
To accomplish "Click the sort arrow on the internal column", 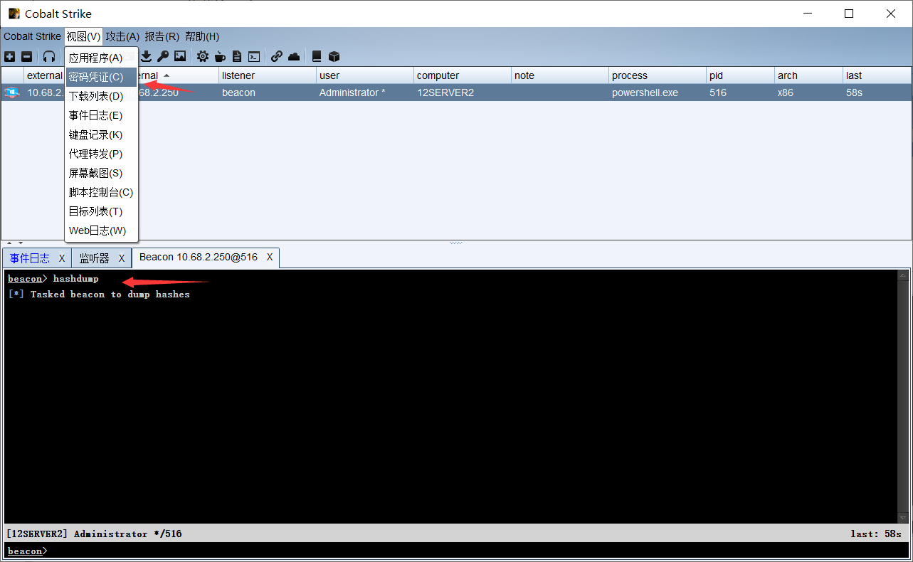I will 167,75.
